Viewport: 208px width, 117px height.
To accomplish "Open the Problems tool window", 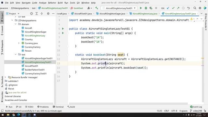I will pyautogui.click(x=43, y=107).
